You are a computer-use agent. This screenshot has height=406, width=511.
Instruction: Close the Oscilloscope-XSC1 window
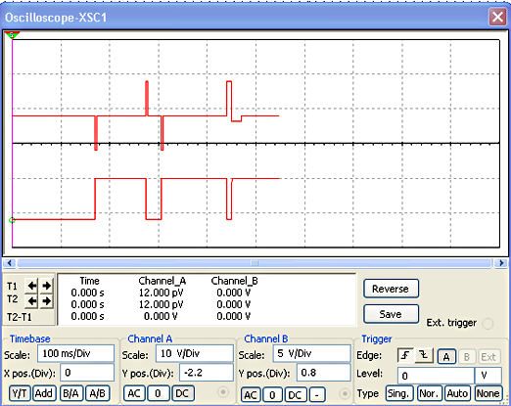click(x=497, y=17)
